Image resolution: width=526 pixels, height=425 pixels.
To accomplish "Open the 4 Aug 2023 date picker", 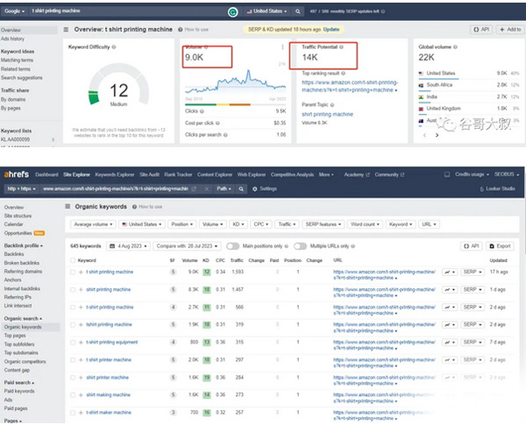I will tap(126, 246).
